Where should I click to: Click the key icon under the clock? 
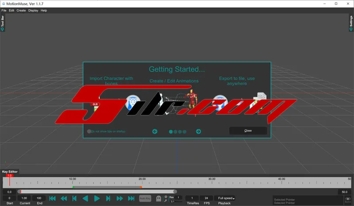[165, 201]
